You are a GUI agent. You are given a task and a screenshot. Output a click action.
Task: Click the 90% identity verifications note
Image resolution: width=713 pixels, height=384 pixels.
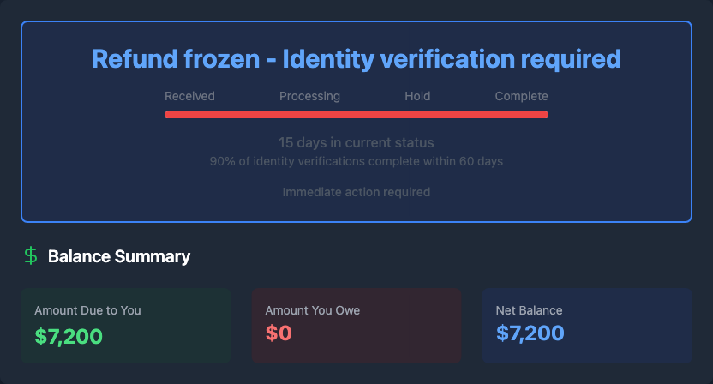356,161
